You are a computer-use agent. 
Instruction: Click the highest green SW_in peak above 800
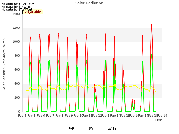(152, 54)
